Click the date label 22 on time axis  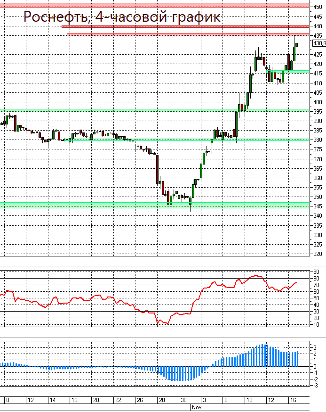[118, 400]
